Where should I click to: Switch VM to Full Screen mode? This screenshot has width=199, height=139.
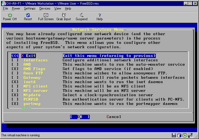click(x=46, y=17)
